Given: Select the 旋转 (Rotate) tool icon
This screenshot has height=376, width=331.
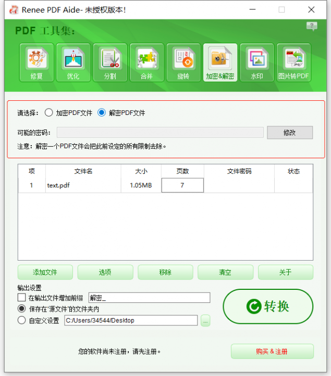Looking at the screenshot, I should click(183, 63).
